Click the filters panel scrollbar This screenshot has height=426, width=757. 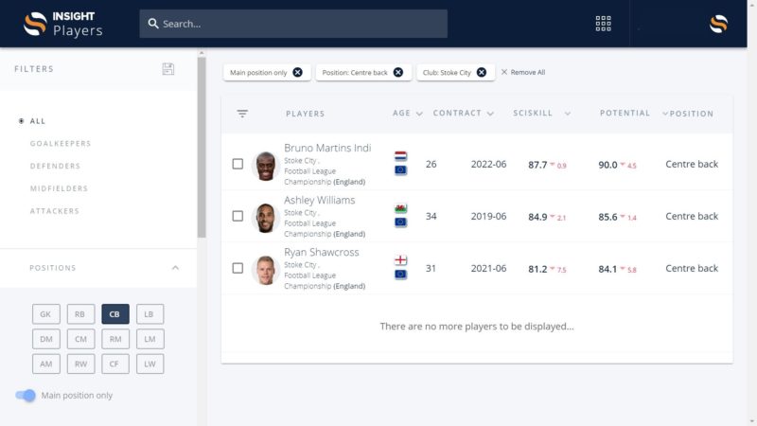202,148
